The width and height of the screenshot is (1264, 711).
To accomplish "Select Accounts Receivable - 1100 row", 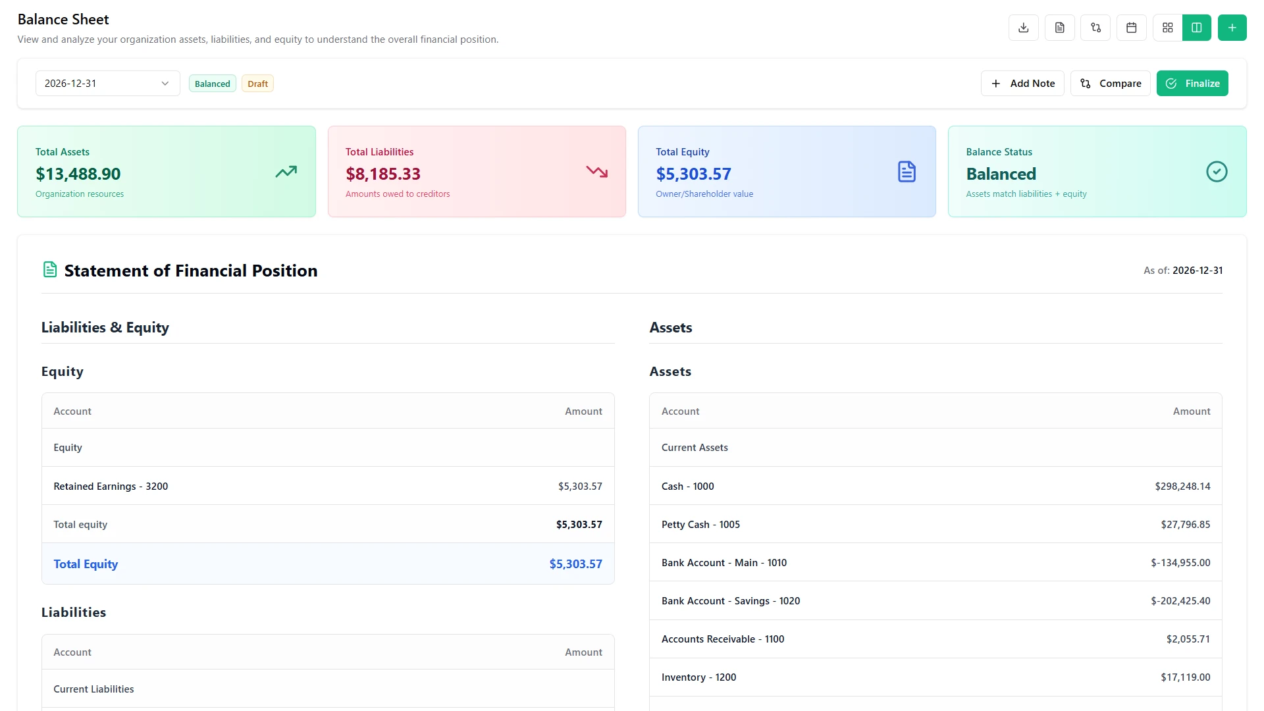I will 935,639.
